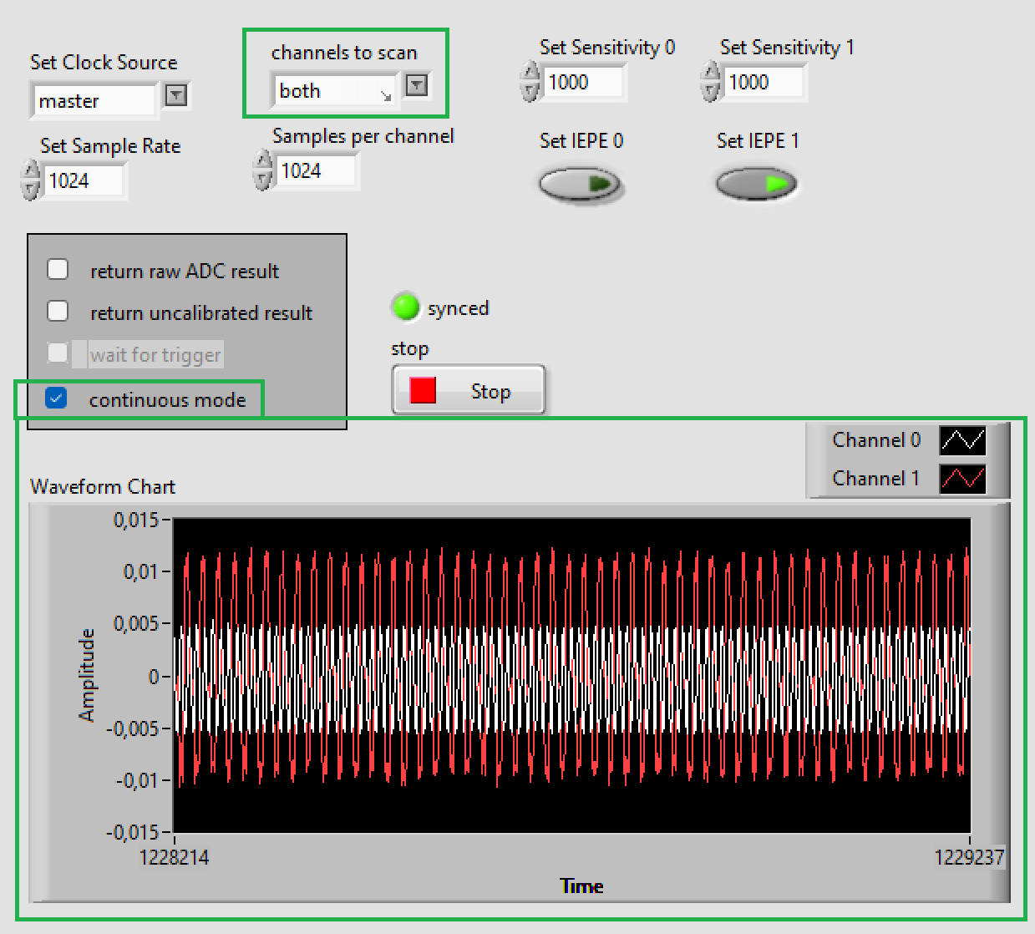
Task: Click the Stop button
Action: 469,390
